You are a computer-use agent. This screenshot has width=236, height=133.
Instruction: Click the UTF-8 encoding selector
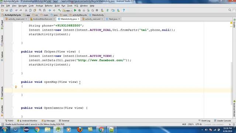[x=198, y=124]
